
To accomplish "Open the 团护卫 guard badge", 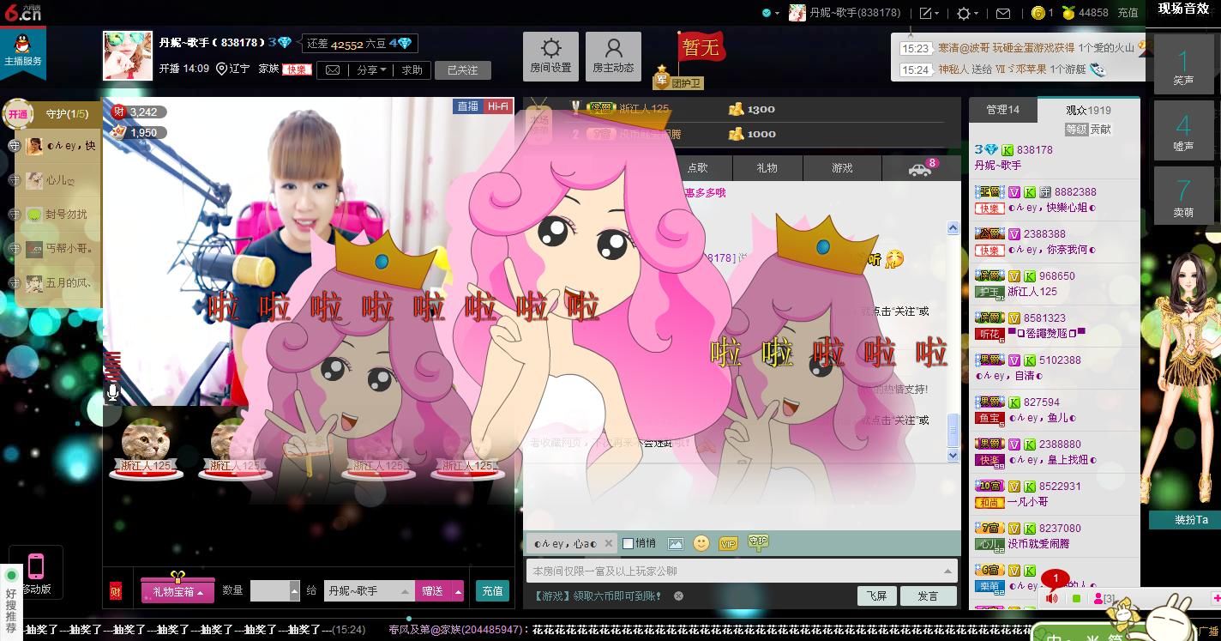I will coord(678,78).
